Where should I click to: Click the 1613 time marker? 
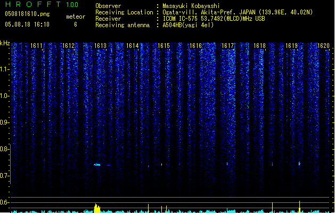(100, 46)
